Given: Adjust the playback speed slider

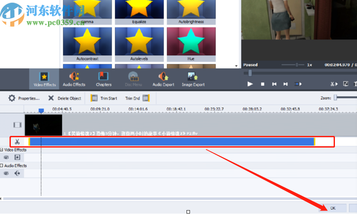Looking at the screenshot, I should 297,65.
